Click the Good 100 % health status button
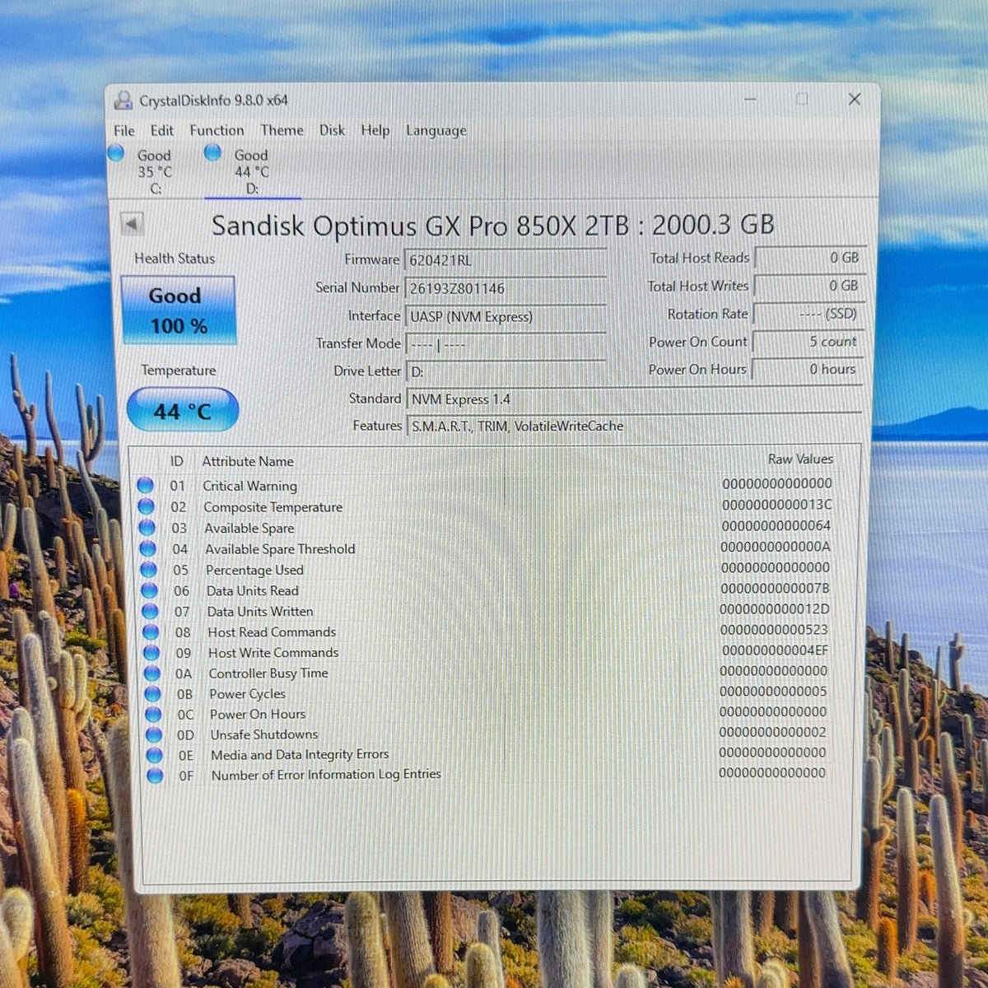Screen dimensions: 988x988 click(179, 310)
